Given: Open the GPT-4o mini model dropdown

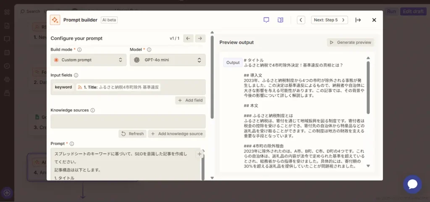Looking at the screenshot, I should pos(168,60).
